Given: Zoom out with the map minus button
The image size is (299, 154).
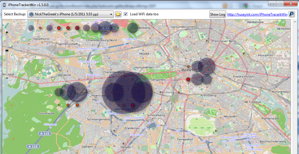Looking at the screenshot, I should pyautogui.click(x=7, y=78).
